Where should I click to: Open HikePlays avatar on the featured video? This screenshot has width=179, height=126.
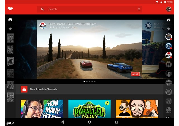coord(43,26)
